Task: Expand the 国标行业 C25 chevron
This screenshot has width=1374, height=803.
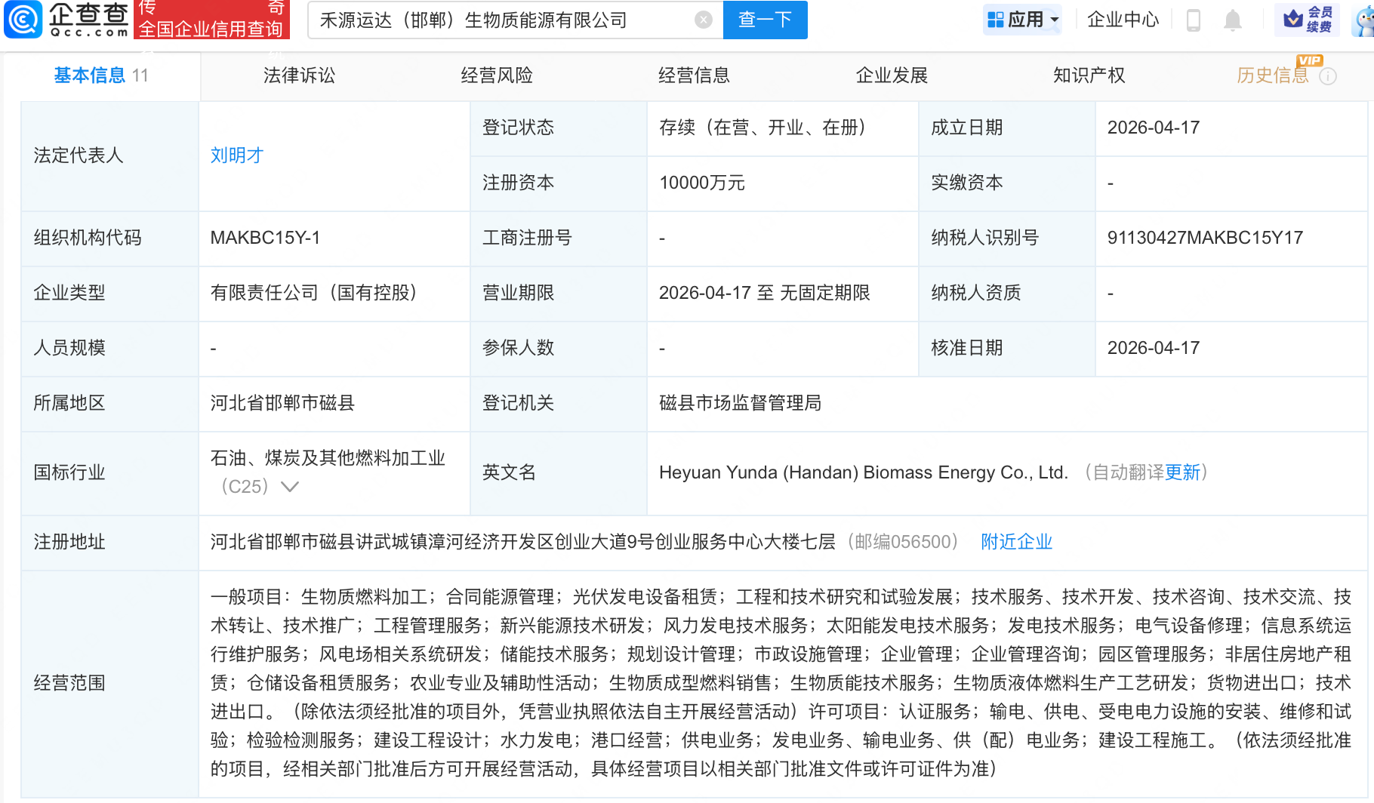Action: pos(290,487)
